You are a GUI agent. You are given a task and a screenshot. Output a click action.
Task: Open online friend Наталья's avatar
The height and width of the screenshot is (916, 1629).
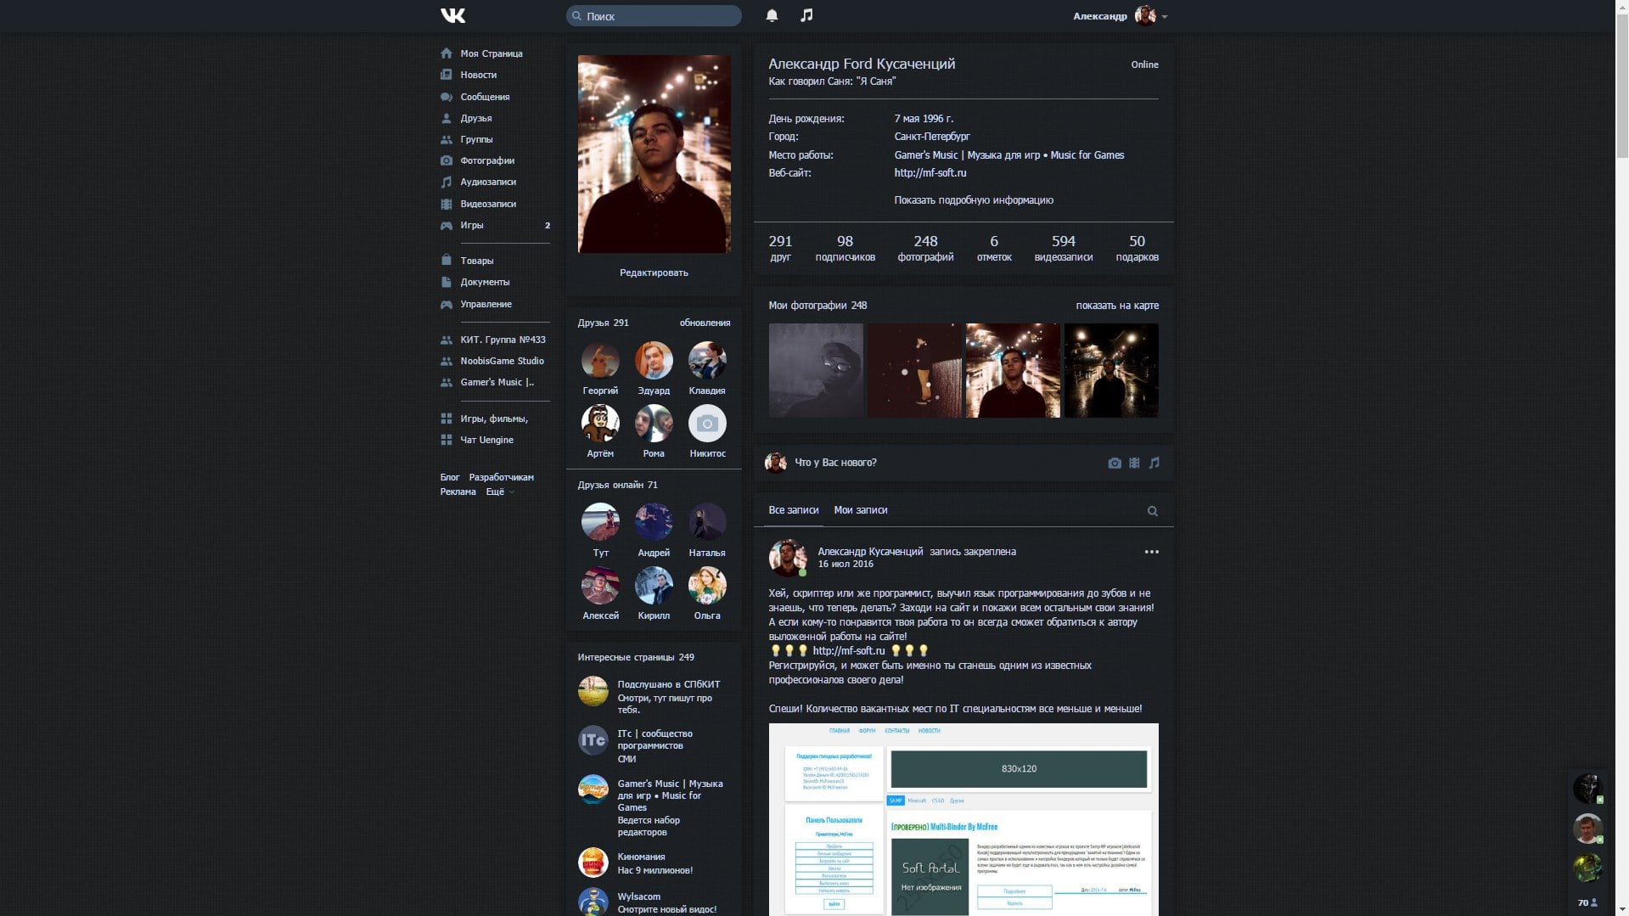(x=707, y=522)
